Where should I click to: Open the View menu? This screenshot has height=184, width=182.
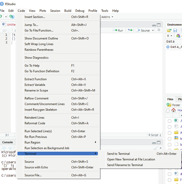[32, 11]
